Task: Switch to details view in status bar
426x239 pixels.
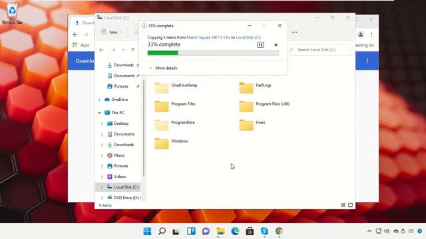Action: click(x=343, y=205)
